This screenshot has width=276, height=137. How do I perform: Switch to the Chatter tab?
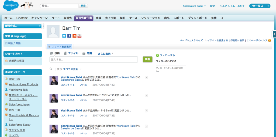(22, 18)
